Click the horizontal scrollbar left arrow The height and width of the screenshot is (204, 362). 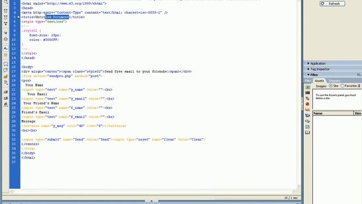[x=12, y=192]
